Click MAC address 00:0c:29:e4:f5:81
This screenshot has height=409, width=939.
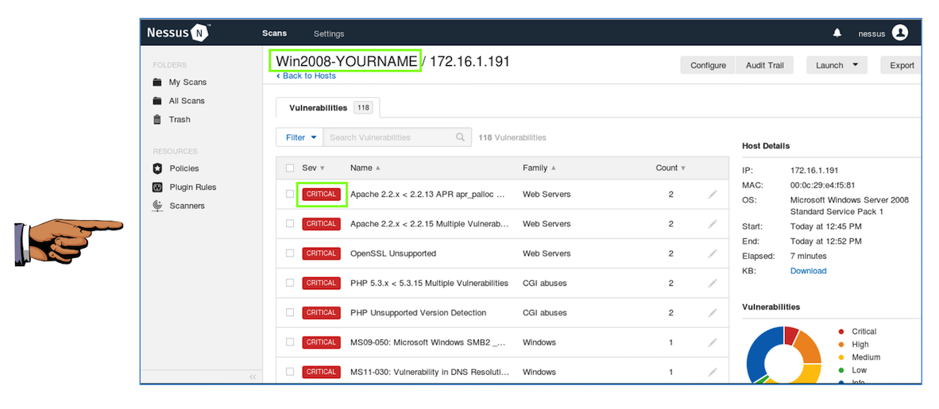[x=822, y=185]
